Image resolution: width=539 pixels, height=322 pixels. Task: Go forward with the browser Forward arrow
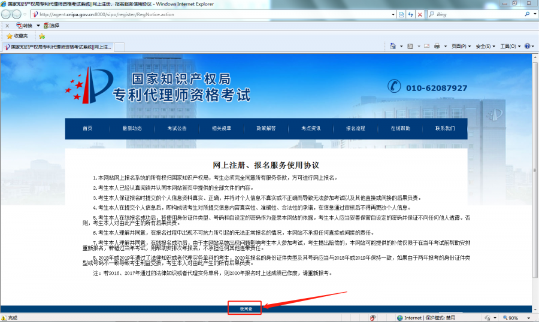[17, 14]
